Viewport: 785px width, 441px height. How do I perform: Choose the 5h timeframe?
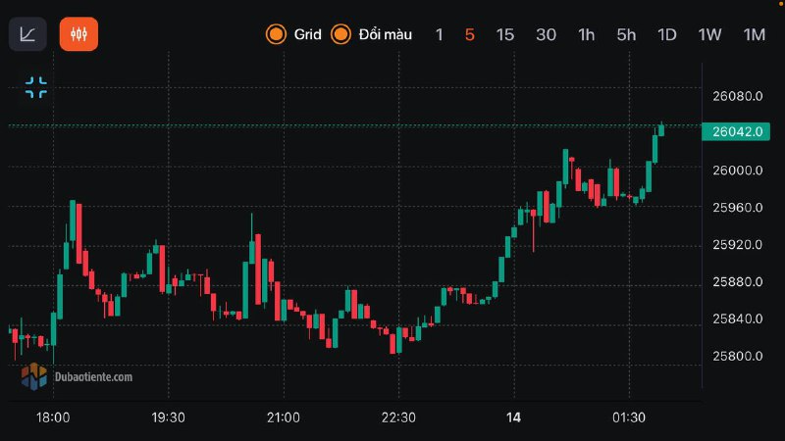point(626,34)
